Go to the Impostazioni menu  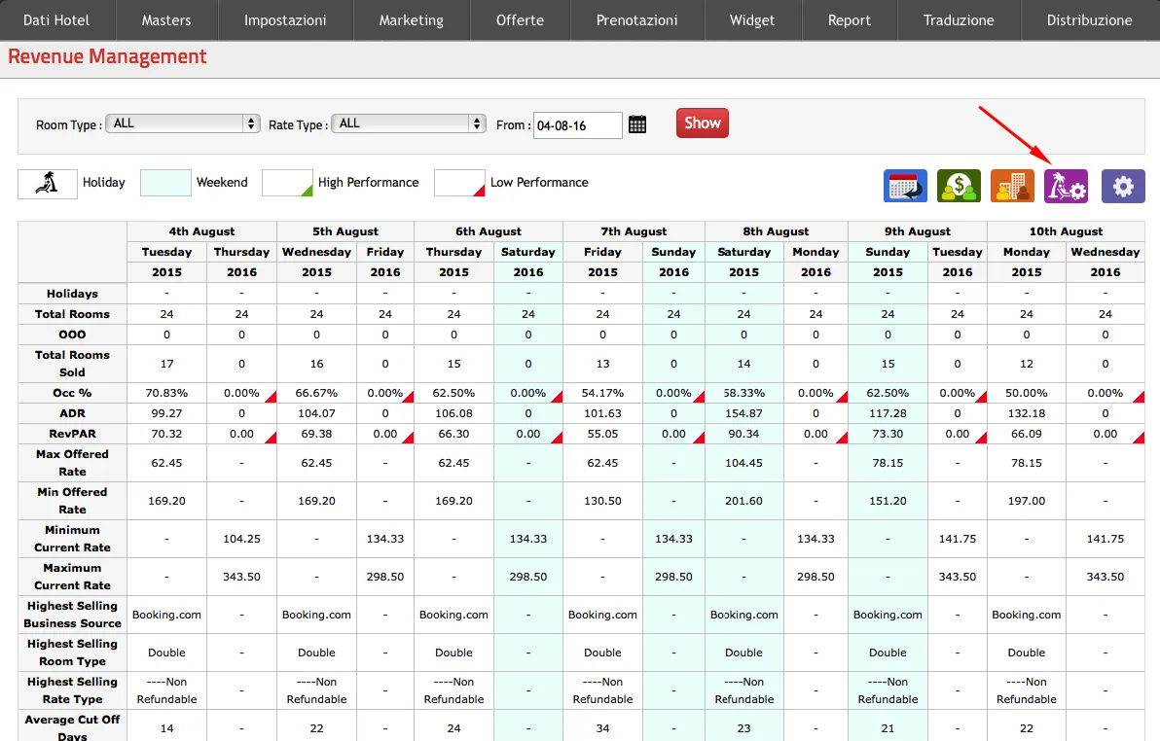point(285,20)
